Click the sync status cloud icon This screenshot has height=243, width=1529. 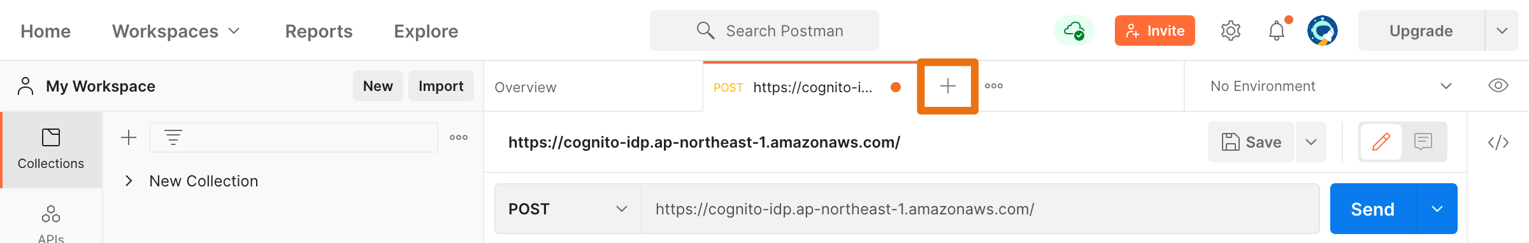coord(1074,31)
